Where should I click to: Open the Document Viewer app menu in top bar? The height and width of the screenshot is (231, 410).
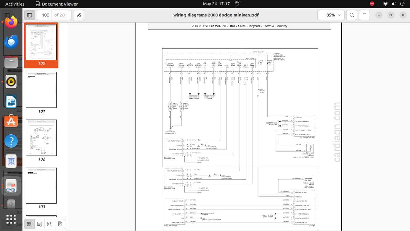click(56, 4)
